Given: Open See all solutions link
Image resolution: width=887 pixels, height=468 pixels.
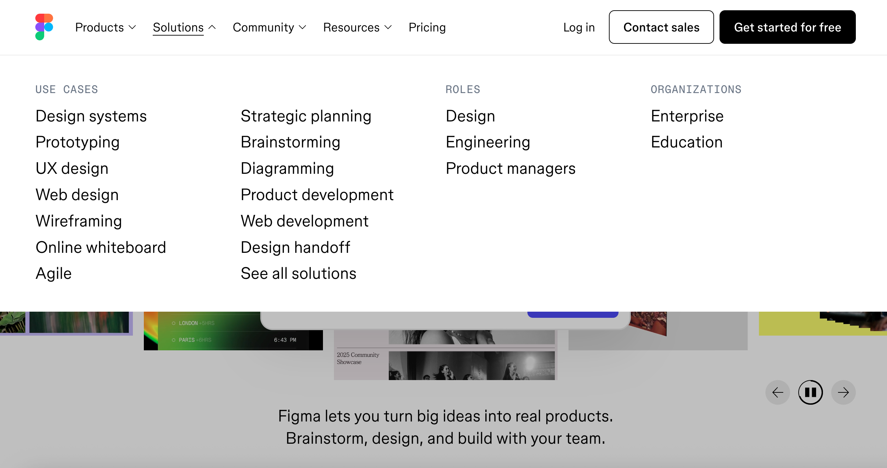Looking at the screenshot, I should 298,273.
